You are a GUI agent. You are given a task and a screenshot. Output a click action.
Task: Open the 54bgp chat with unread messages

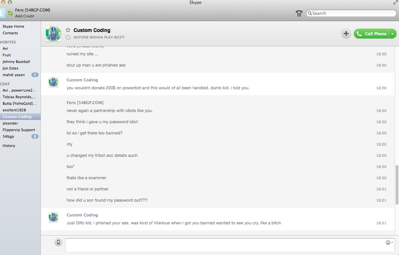9,136
